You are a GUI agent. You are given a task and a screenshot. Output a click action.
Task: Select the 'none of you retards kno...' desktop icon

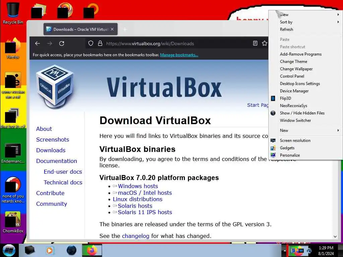point(13,190)
